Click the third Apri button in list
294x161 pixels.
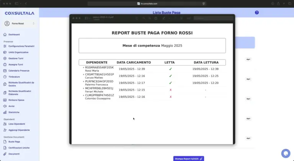[x=248, y=99]
